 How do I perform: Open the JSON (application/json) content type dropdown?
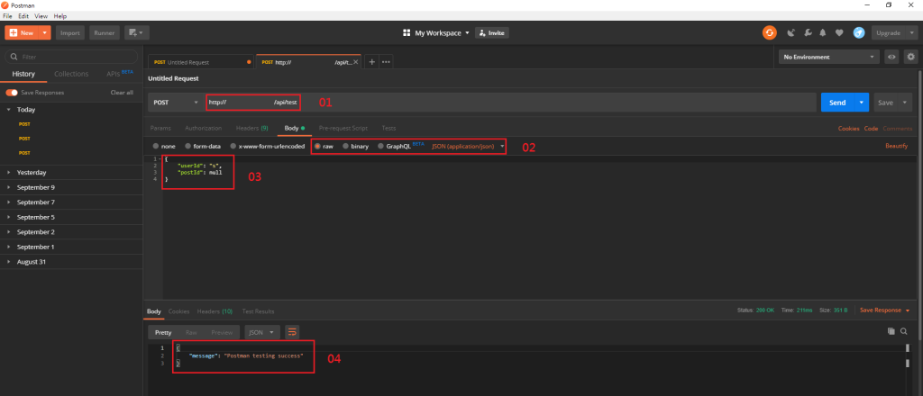click(x=468, y=146)
